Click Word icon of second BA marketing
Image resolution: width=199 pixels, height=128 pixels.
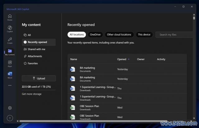click(x=72, y=79)
